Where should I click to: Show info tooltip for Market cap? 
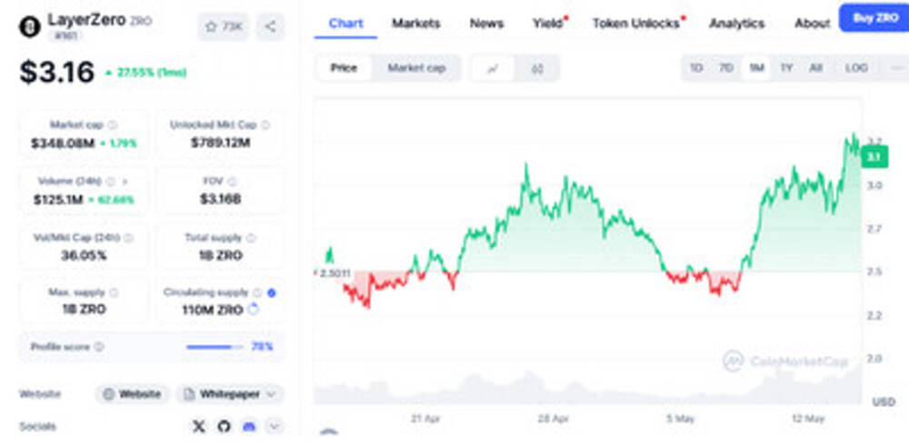pos(113,124)
